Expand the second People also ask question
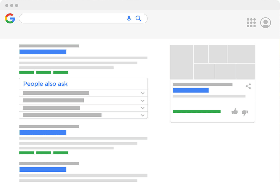The width and height of the screenshot is (280, 182). (83, 100)
